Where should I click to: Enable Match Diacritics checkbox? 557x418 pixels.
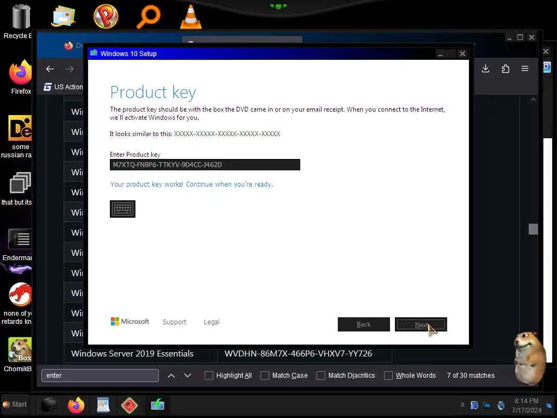[x=321, y=376]
